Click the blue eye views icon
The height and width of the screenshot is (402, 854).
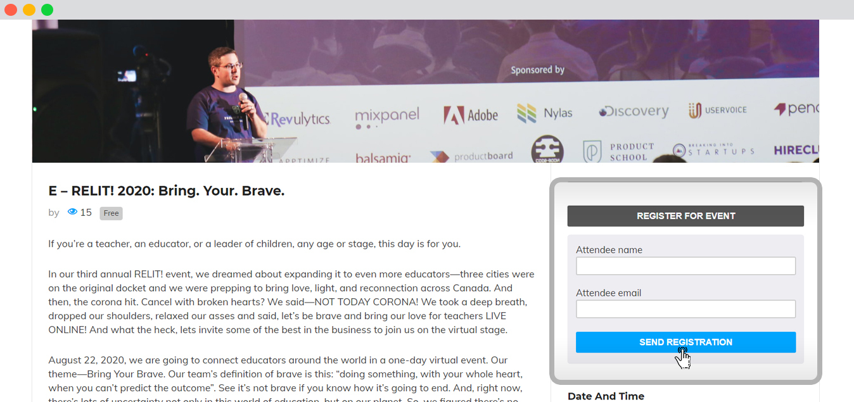[72, 212]
